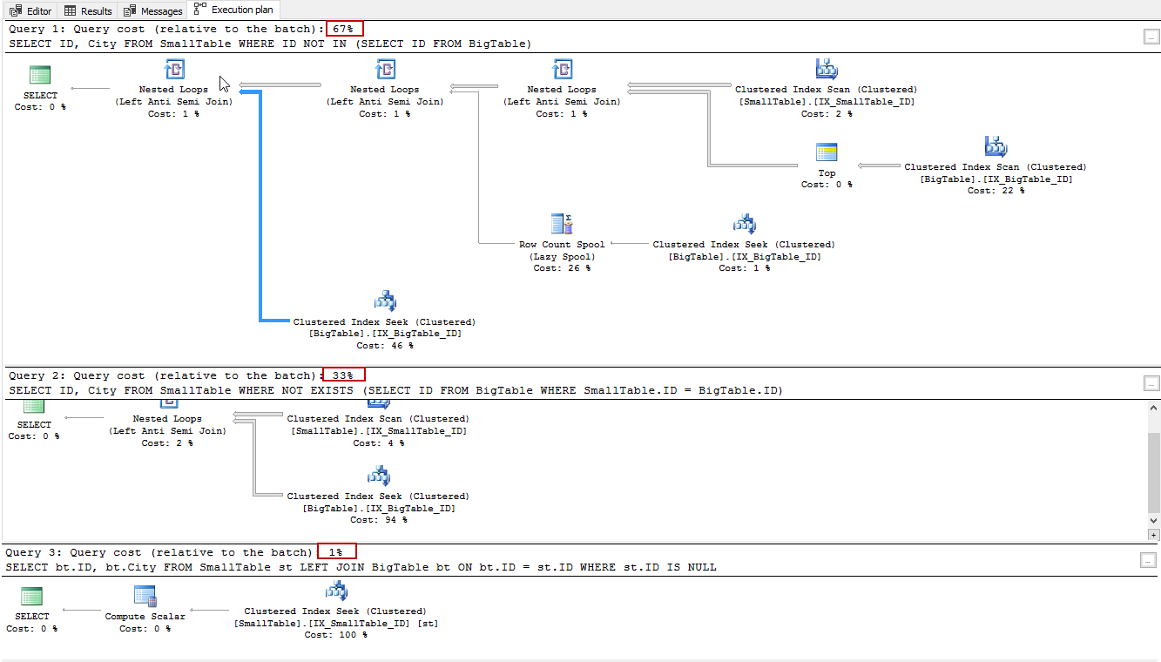
Task: Click the 'Cost: 94 %' label
Action: point(379,520)
